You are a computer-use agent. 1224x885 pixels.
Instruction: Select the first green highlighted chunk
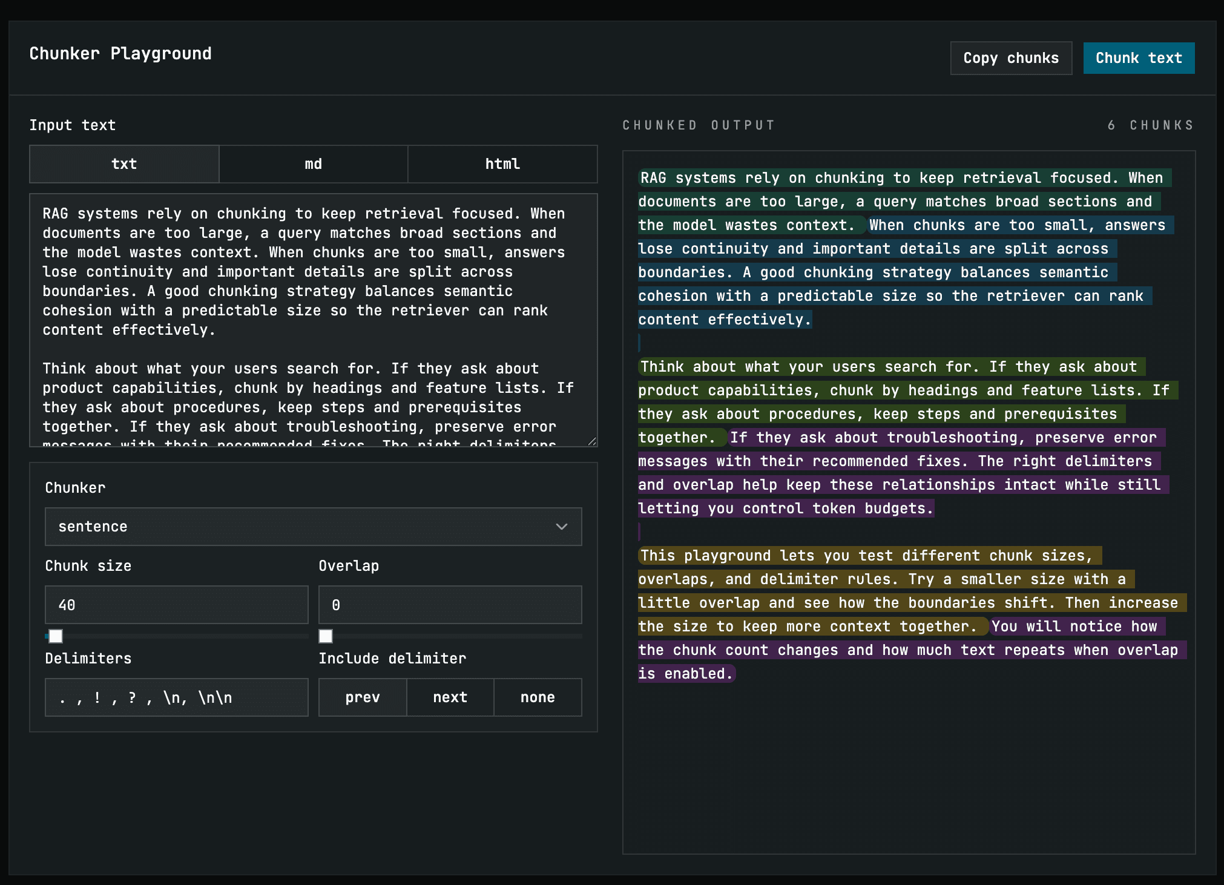pyautogui.click(x=787, y=202)
